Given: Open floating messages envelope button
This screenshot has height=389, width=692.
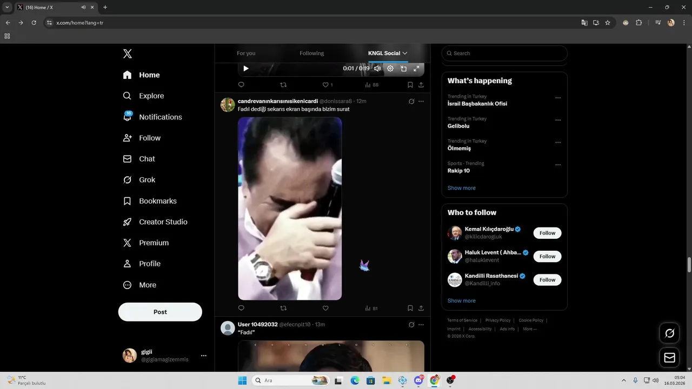Looking at the screenshot, I should click(x=669, y=358).
